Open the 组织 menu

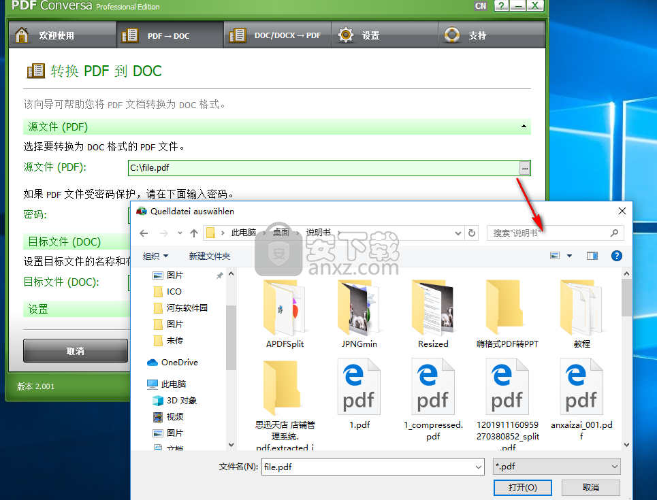click(155, 256)
